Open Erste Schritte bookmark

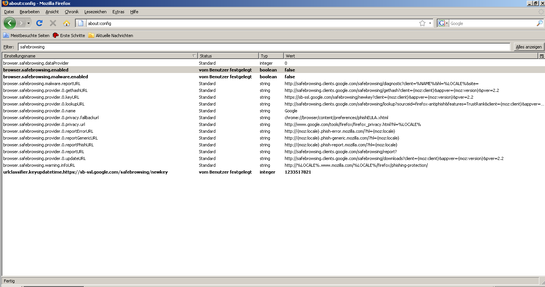pos(69,36)
